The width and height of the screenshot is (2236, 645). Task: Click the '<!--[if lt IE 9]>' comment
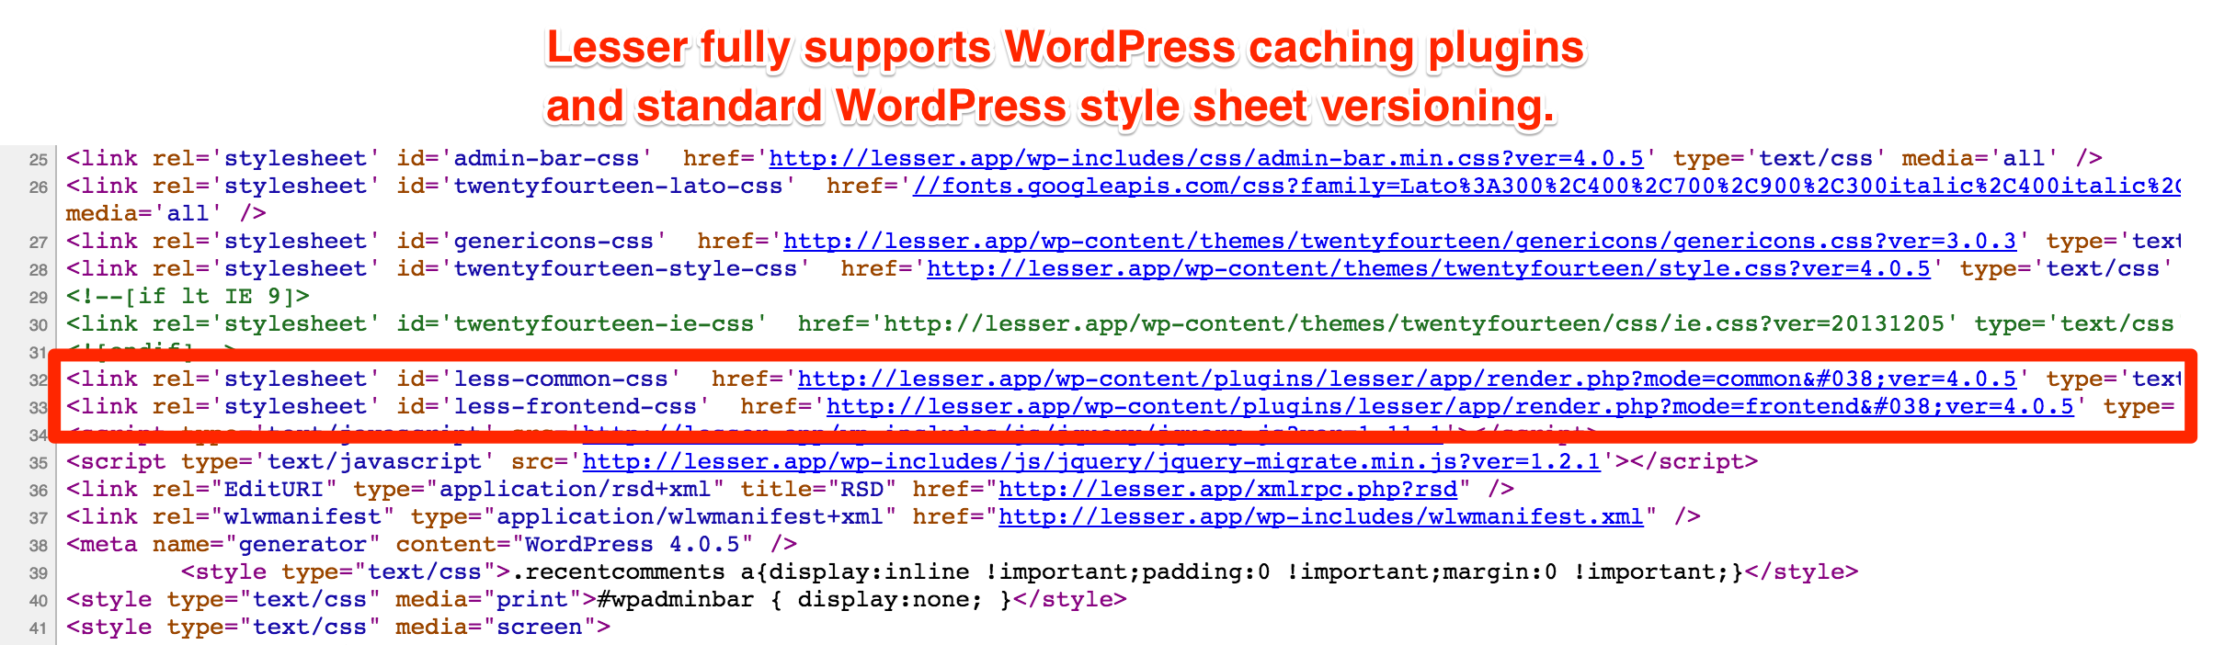tap(188, 297)
